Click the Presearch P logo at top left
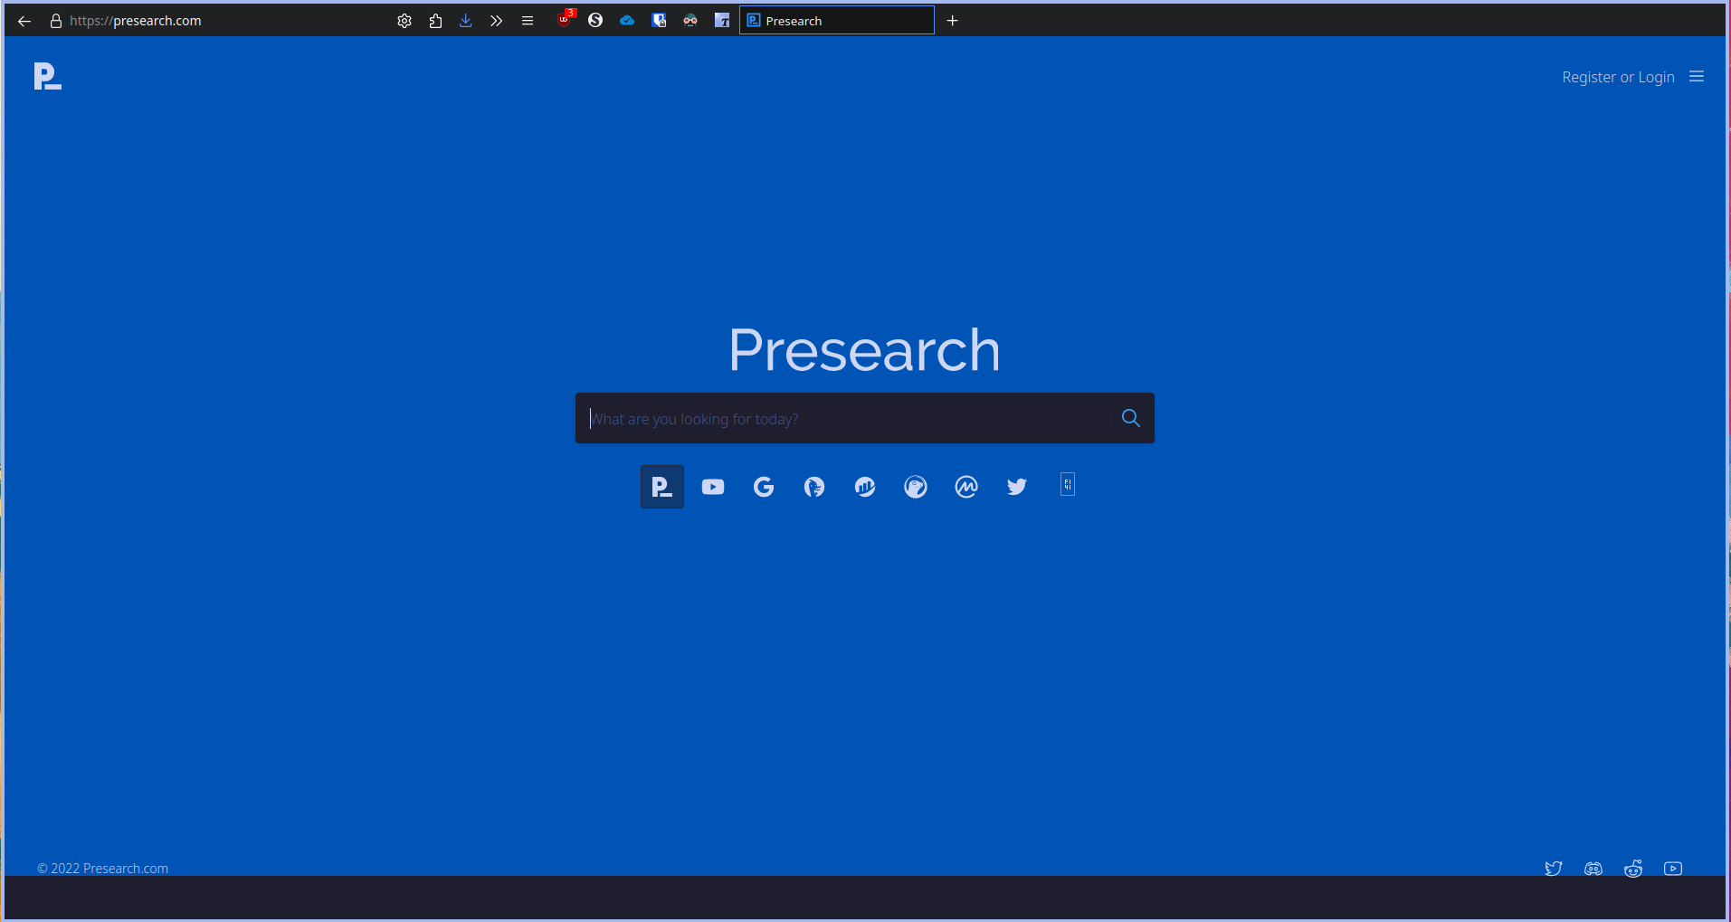 point(48,77)
